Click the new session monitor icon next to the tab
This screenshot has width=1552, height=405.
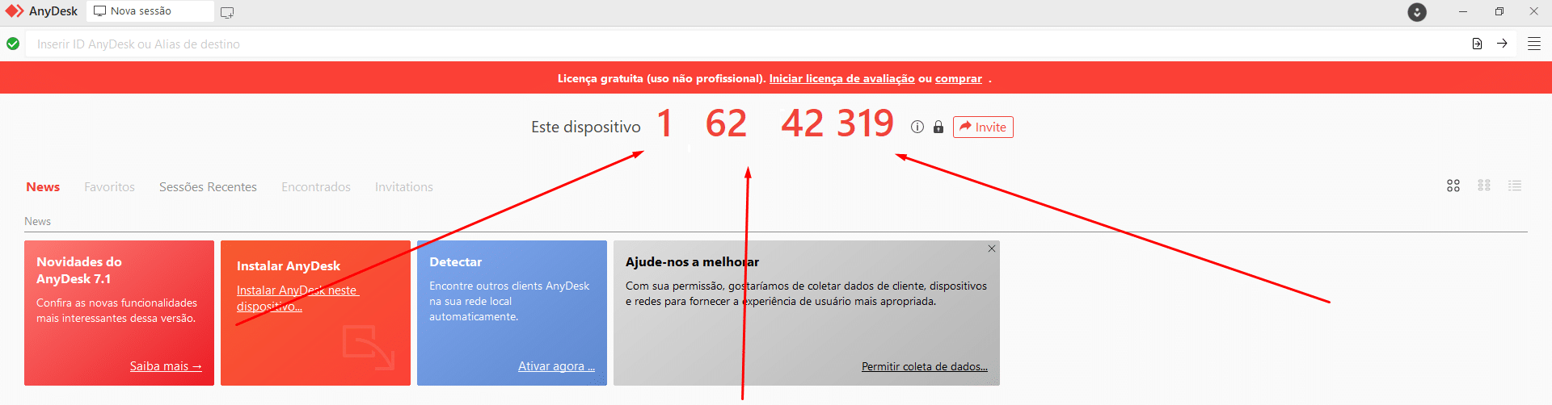pyautogui.click(x=227, y=12)
